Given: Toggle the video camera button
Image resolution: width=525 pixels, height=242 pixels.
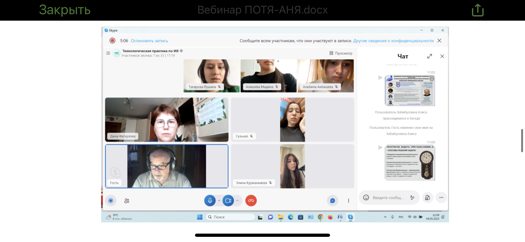Looking at the screenshot, I should point(228,201).
